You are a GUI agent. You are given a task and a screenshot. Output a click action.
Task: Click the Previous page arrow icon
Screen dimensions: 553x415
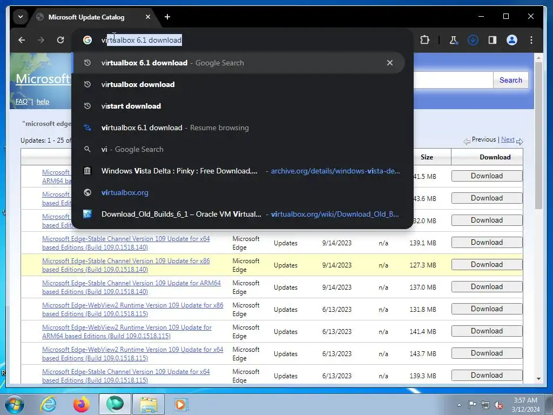467,142
